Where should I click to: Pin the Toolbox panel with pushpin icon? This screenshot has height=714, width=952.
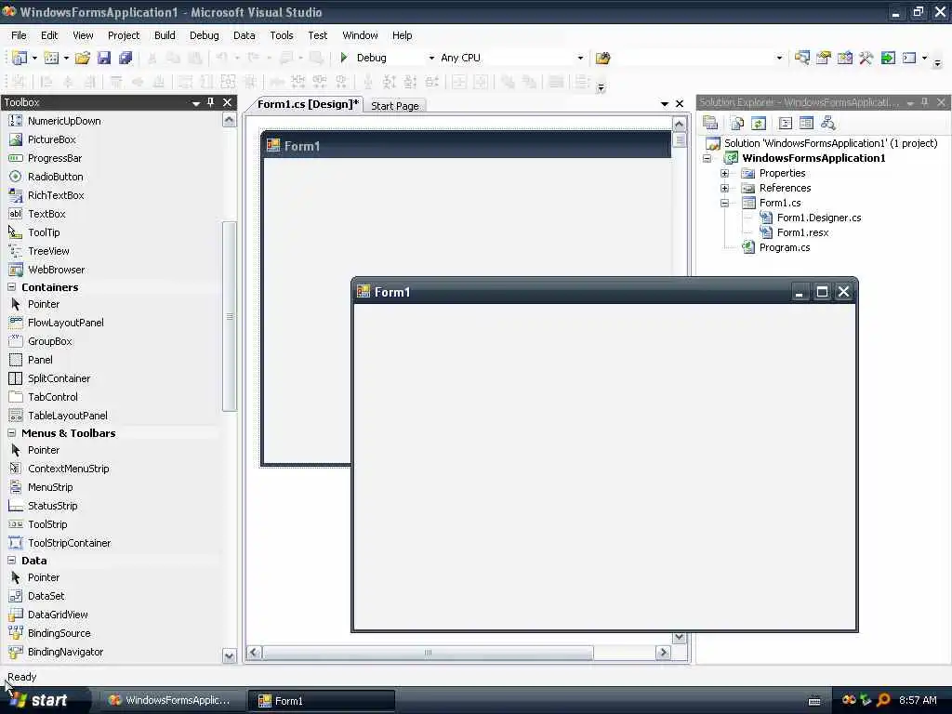pos(211,102)
